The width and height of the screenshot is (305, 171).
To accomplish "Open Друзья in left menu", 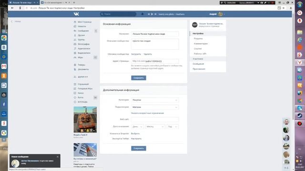I will pyautogui.click(x=81, y=35).
